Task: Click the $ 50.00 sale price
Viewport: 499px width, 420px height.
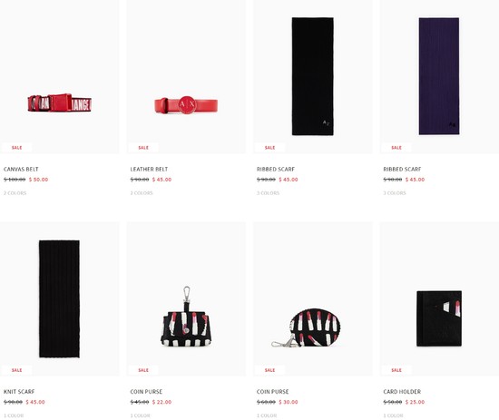Action: click(38, 180)
